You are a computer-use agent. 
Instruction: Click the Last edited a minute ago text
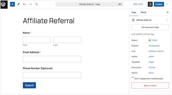143,34
